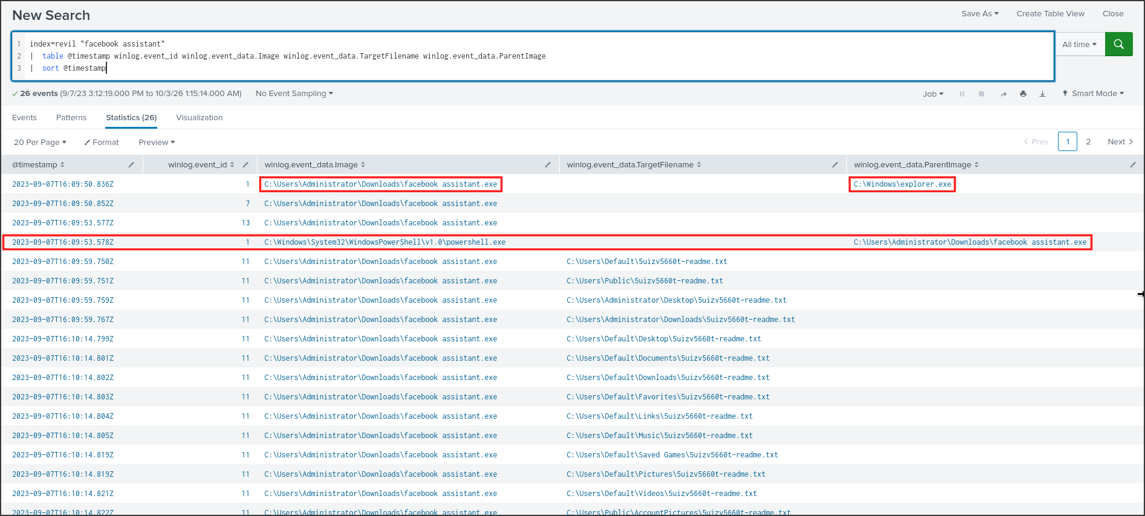Switch to the Events tab
The width and height of the screenshot is (1145, 516).
point(24,117)
